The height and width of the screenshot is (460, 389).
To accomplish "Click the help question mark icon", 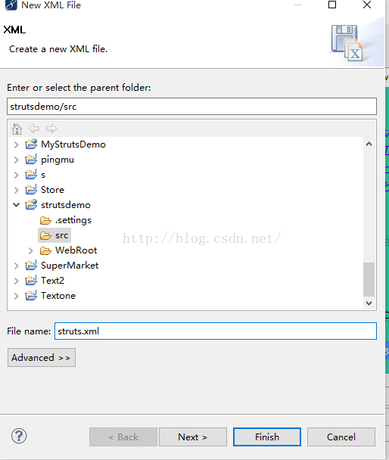I will 19,436.
